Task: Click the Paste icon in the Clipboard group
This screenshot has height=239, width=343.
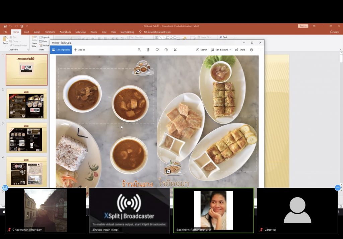Action: 5,41
